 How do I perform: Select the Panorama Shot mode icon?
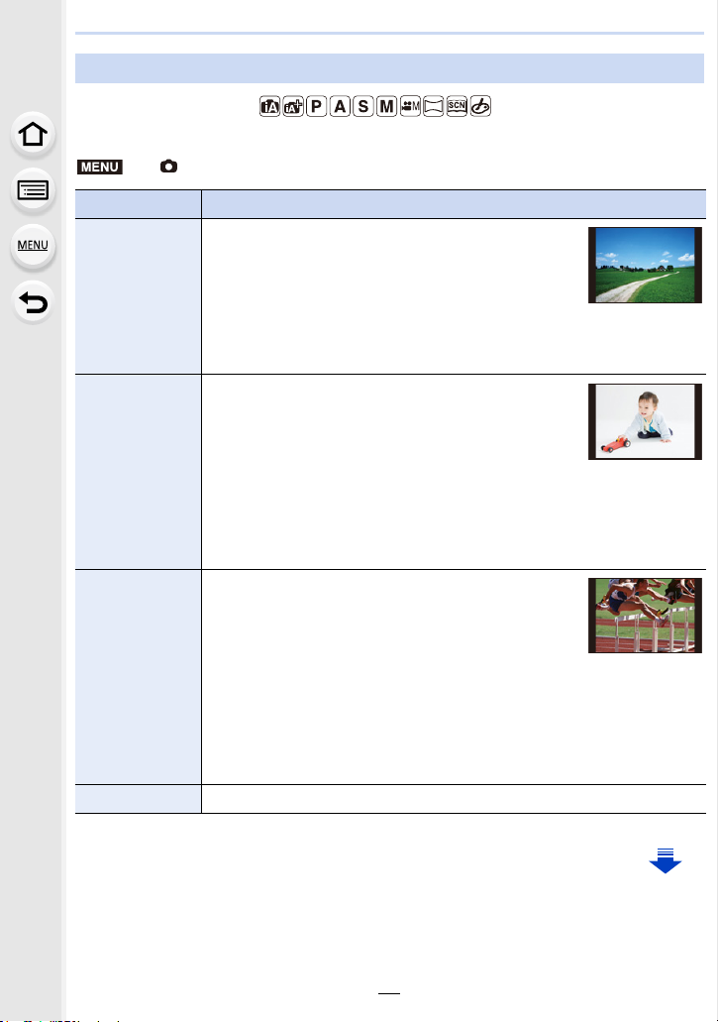click(434, 106)
